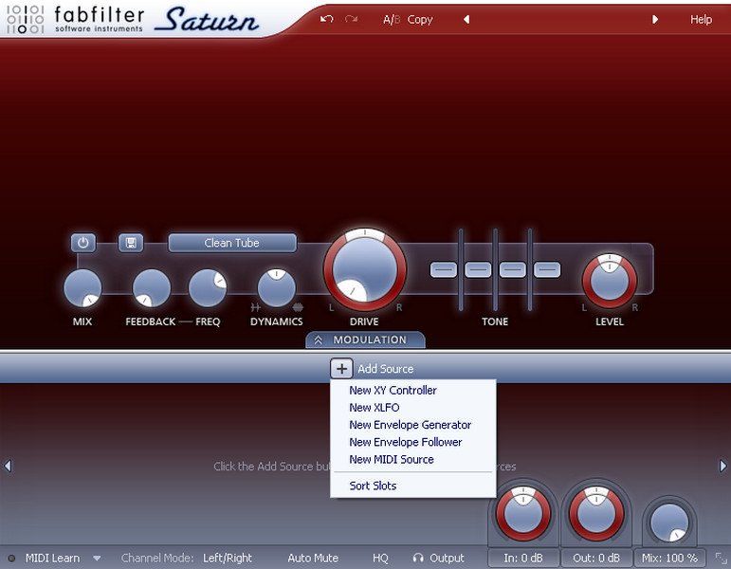
Task: Click the undo arrow icon
Action: pyautogui.click(x=327, y=19)
